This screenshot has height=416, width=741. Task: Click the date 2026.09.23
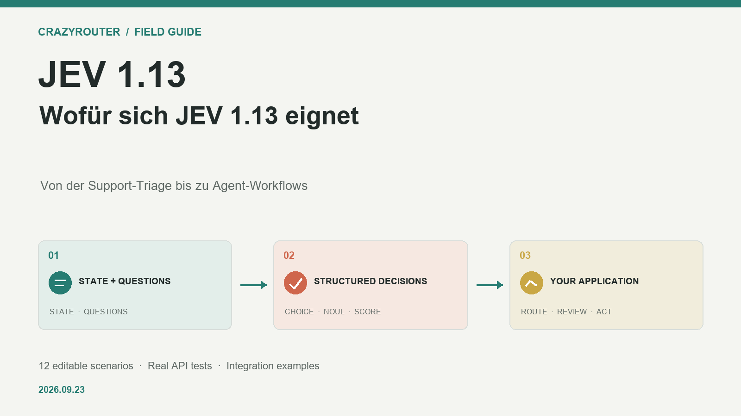tap(62, 390)
